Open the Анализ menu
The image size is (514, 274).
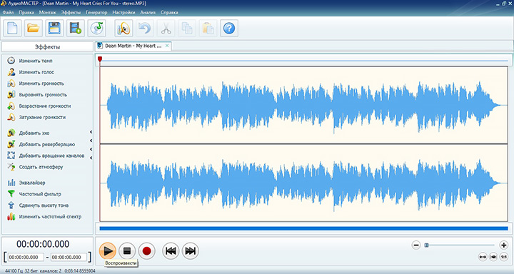pyautogui.click(x=148, y=12)
